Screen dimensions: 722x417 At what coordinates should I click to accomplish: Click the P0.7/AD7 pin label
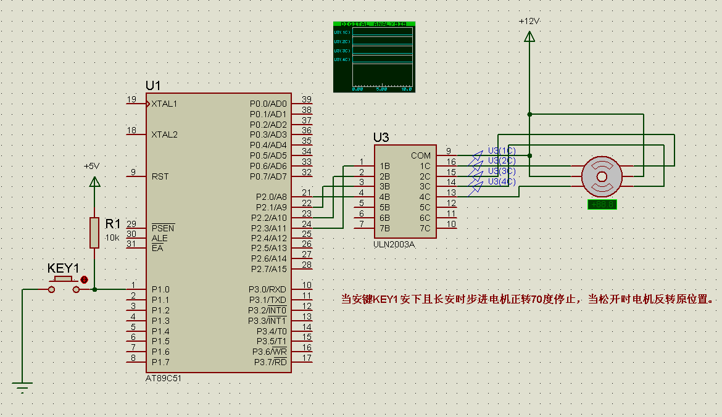tap(268, 176)
